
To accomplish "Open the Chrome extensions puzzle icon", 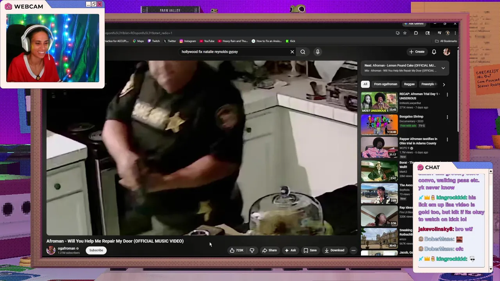I will pyautogui.click(x=416, y=33).
